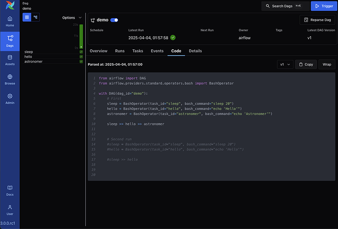Click the Trigger button
Image resolution: width=338 pixels, height=229 pixels.
tap(324, 6)
